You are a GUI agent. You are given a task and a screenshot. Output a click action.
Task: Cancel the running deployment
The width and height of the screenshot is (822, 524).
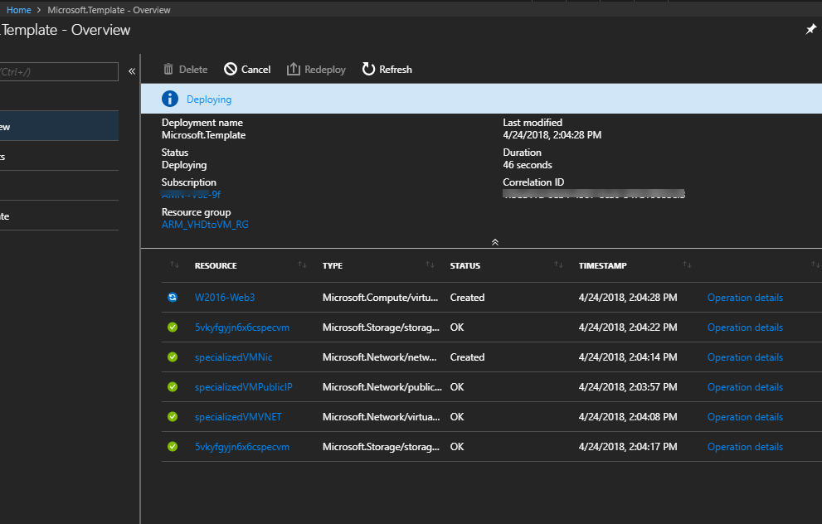click(247, 69)
